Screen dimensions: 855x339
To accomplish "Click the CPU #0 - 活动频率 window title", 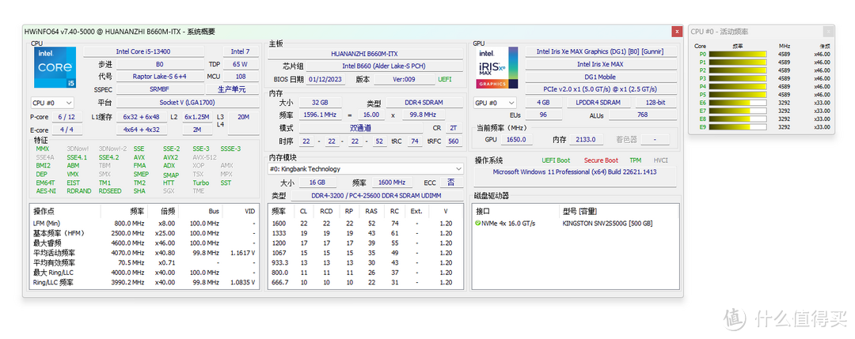I will pos(720,32).
